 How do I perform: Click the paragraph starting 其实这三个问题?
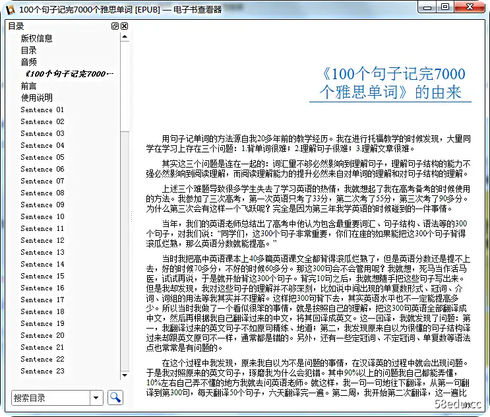coord(309,168)
